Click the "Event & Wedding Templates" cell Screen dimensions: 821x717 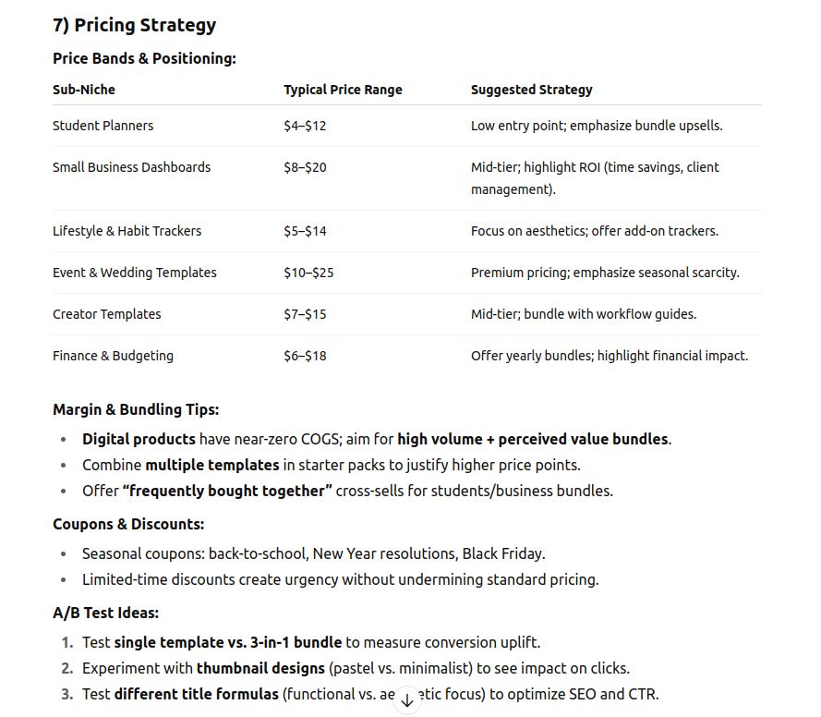135,273
